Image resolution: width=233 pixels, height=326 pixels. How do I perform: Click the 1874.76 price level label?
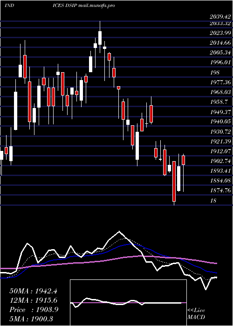coord(220,190)
